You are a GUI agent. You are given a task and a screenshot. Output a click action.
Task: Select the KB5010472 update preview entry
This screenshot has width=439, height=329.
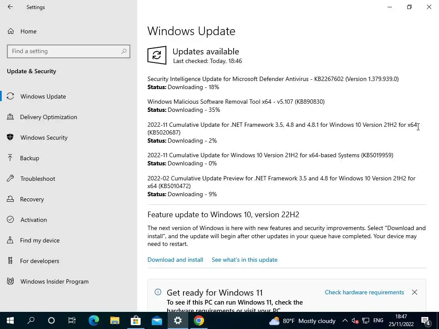pos(281,182)
